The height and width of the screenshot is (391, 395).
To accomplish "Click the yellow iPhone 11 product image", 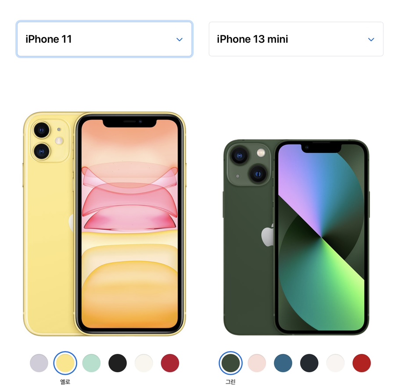I will 104,224.
